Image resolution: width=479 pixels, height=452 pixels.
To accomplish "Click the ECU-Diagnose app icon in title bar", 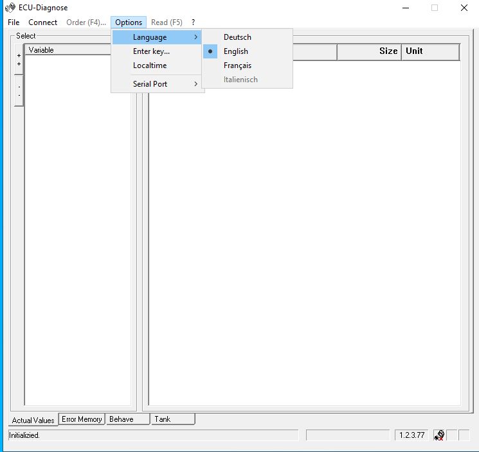I will click(x=10, y=7).
